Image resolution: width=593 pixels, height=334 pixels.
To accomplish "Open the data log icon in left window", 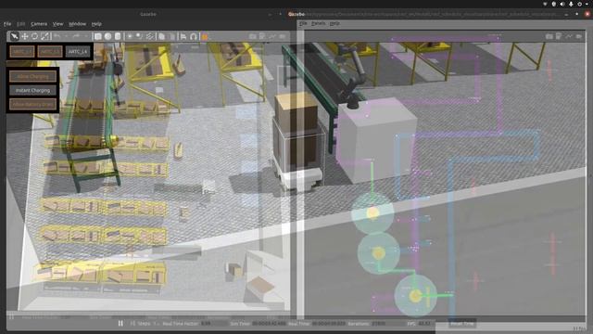I will tap(262, 36).
